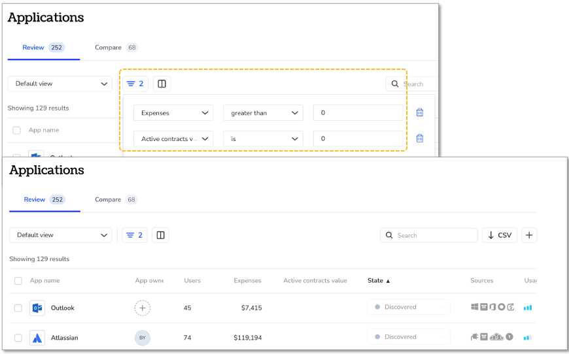Select all apps checkbox in top window header
569x354 pixels.
pos(17,130)
